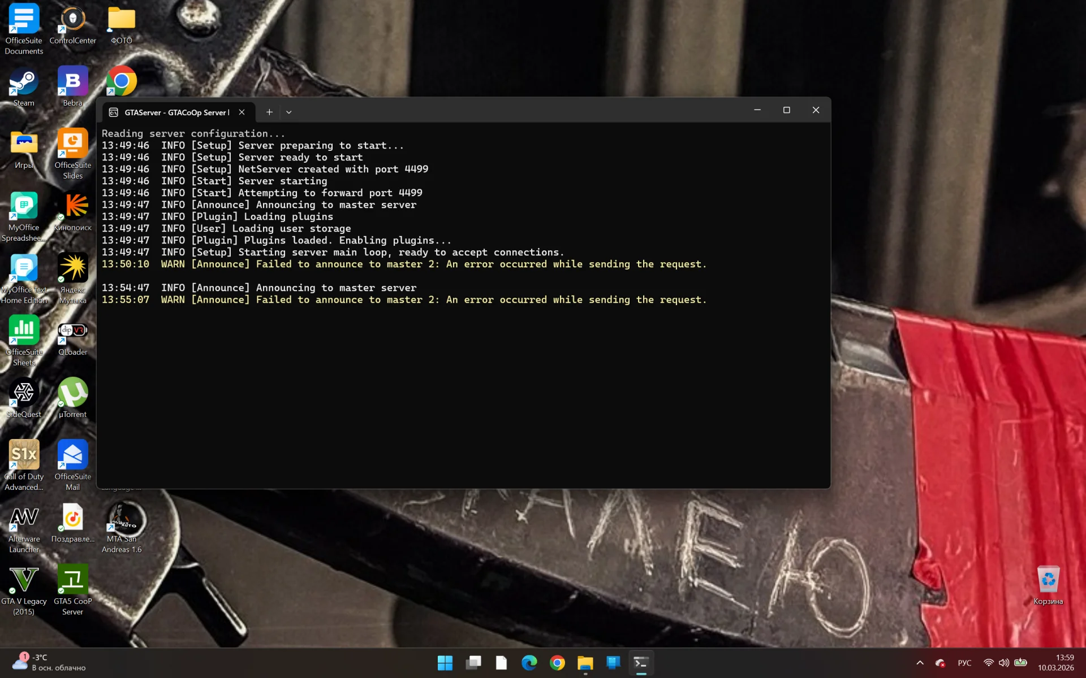Open the ФОТО folder on desktop
Image resolution: width=1086 pixels, height=678 pixels.
(122, 20)
